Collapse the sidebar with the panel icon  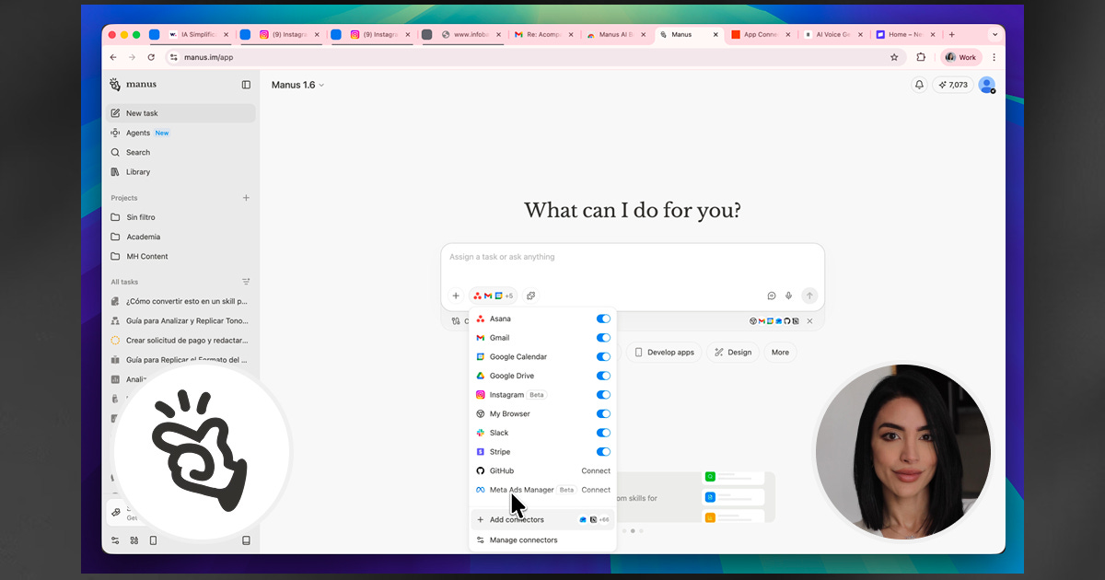click(x=246, y=85)
